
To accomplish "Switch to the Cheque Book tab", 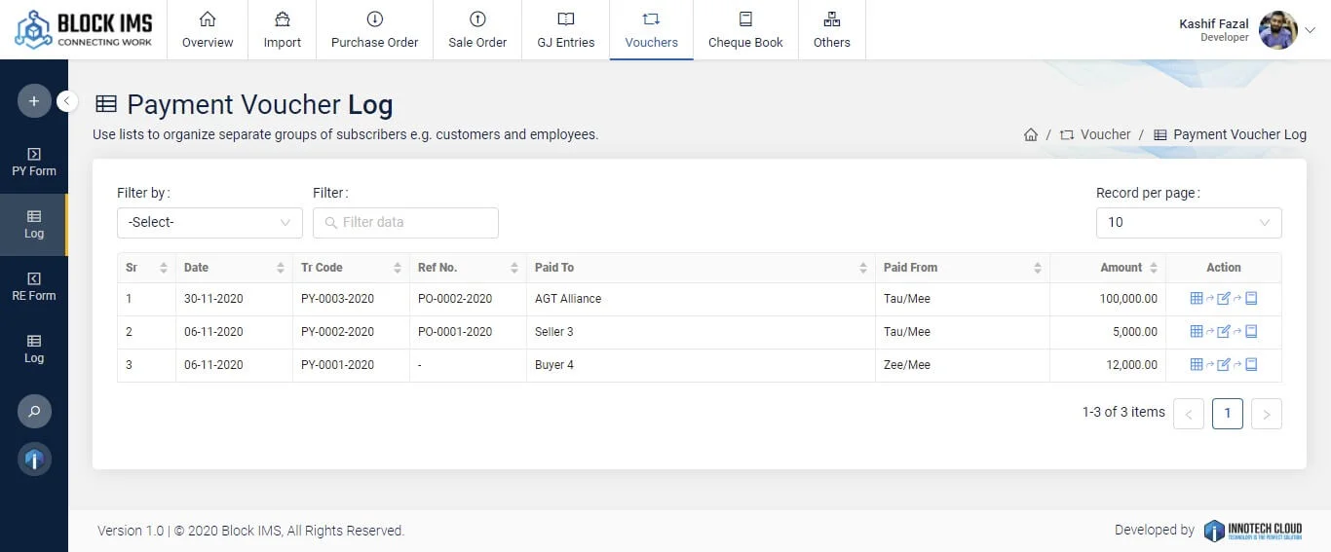I will click(x=745, y=30).
